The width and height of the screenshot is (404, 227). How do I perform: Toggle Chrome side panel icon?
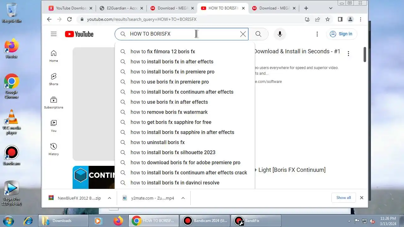[340, 19]
